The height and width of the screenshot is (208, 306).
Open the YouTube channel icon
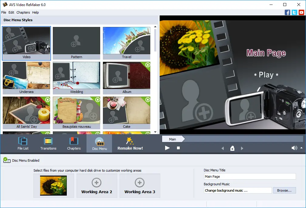pyautogui.click(x=301, y=12)
